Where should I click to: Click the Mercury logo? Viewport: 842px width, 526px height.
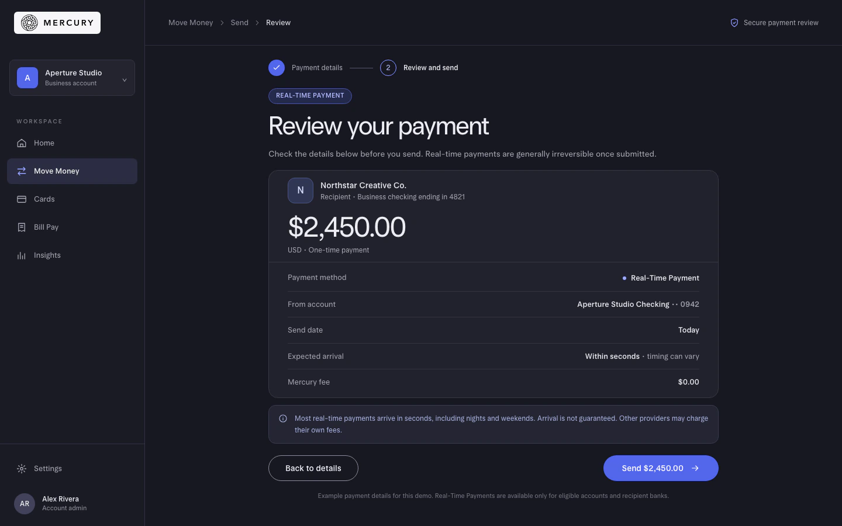[x=57, y=23]
